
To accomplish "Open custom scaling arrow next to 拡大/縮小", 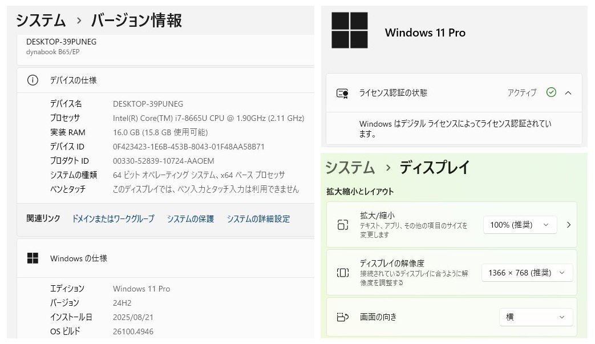I will 568,225.
